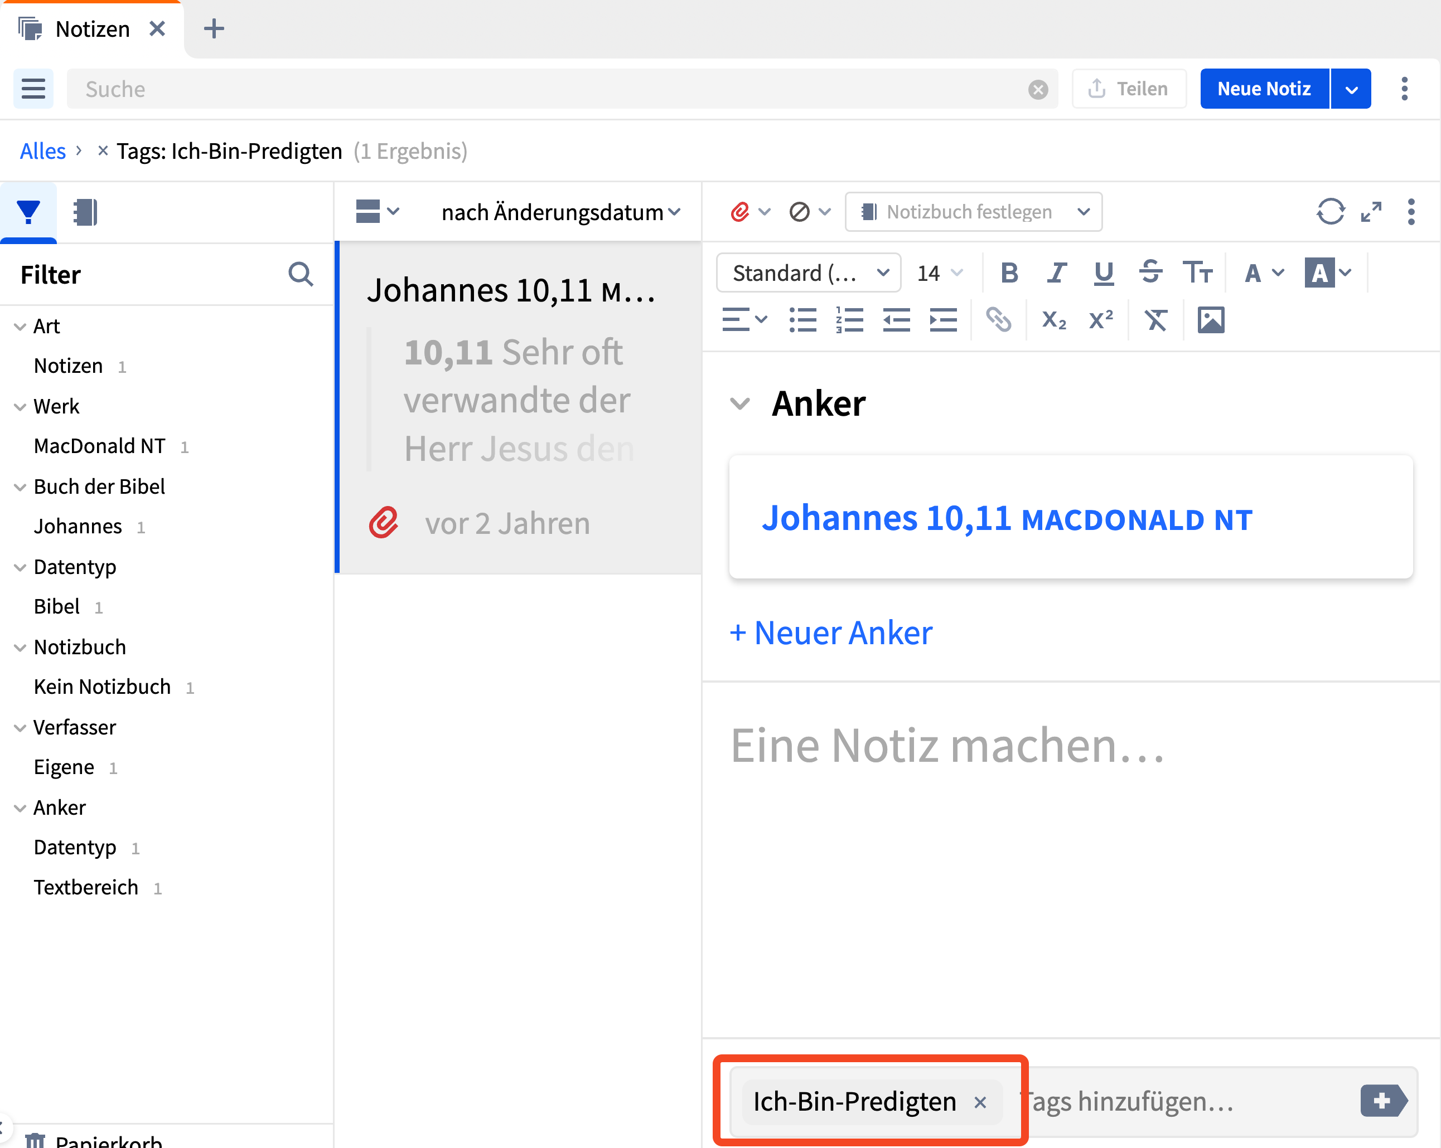Search within the Filter panel
The image size is (1441, 1148).
pos(301,275)
